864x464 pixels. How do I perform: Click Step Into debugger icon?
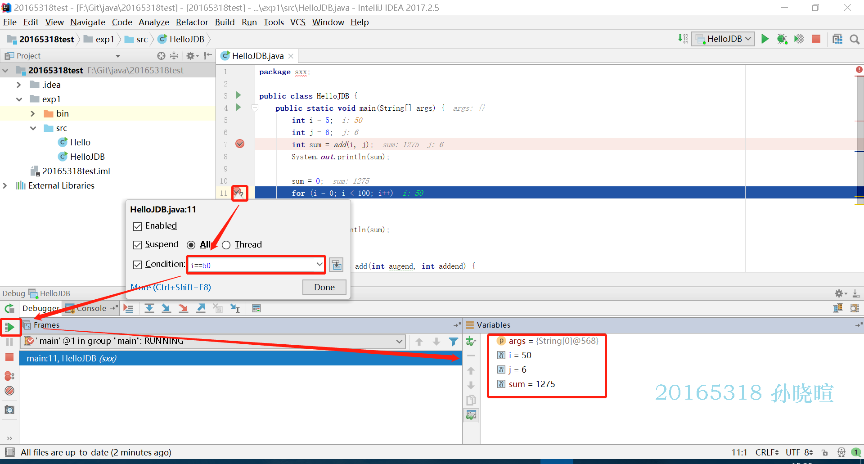(166, 309)
